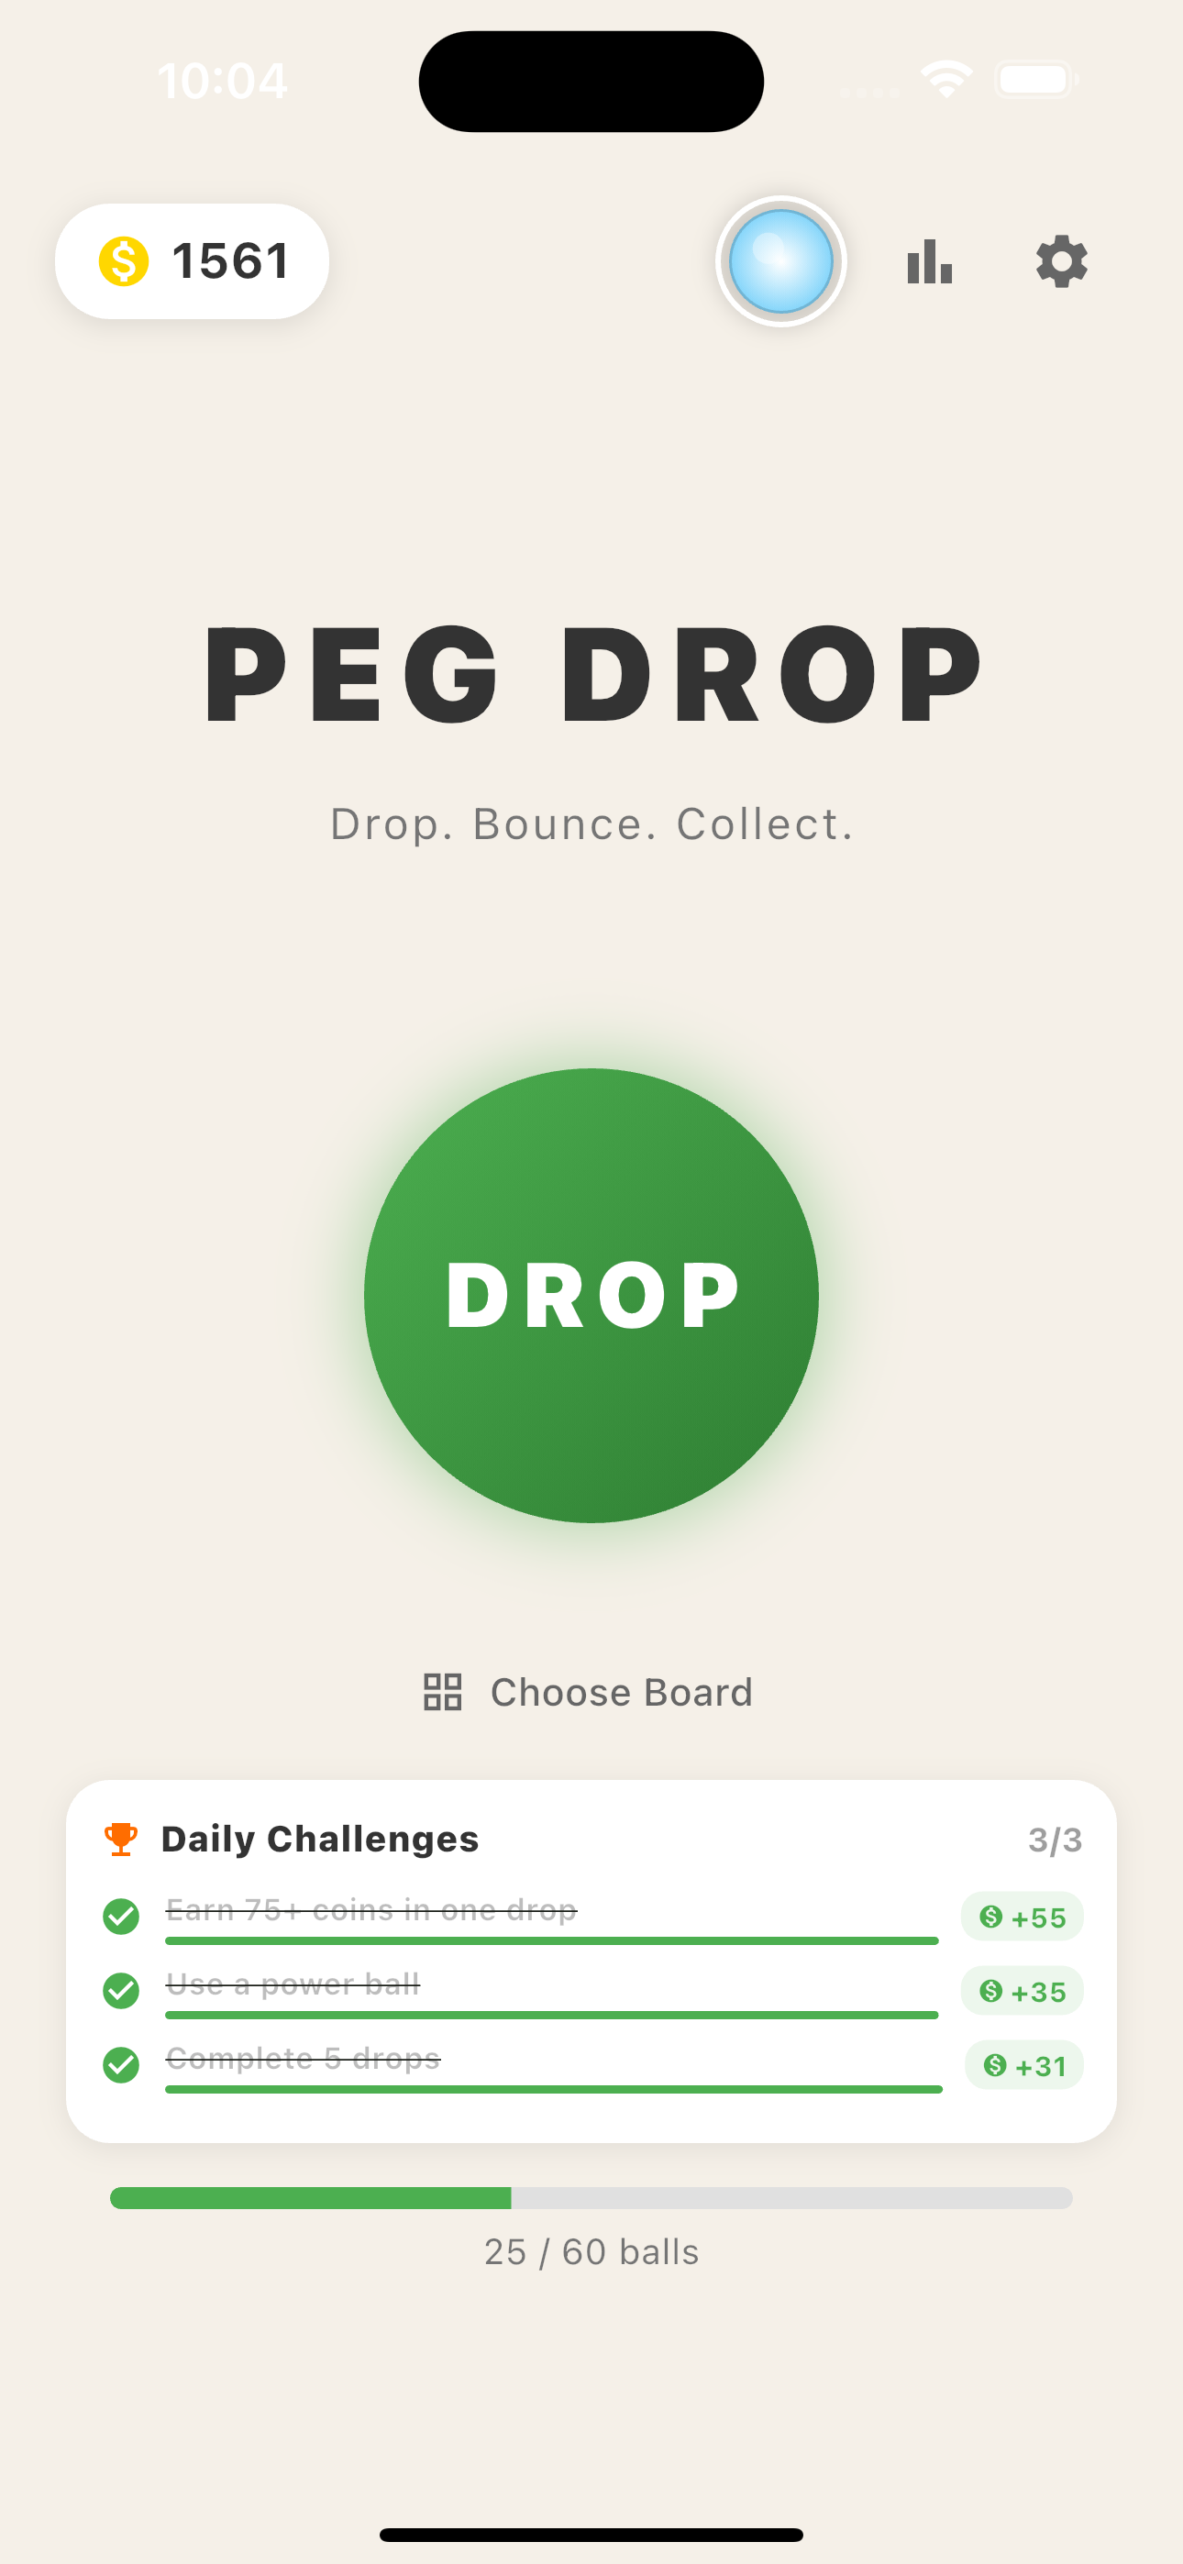Open settings with the gear icon
The height and width of the screenshot is (2564, 1183).
(x=1062, y=261)
